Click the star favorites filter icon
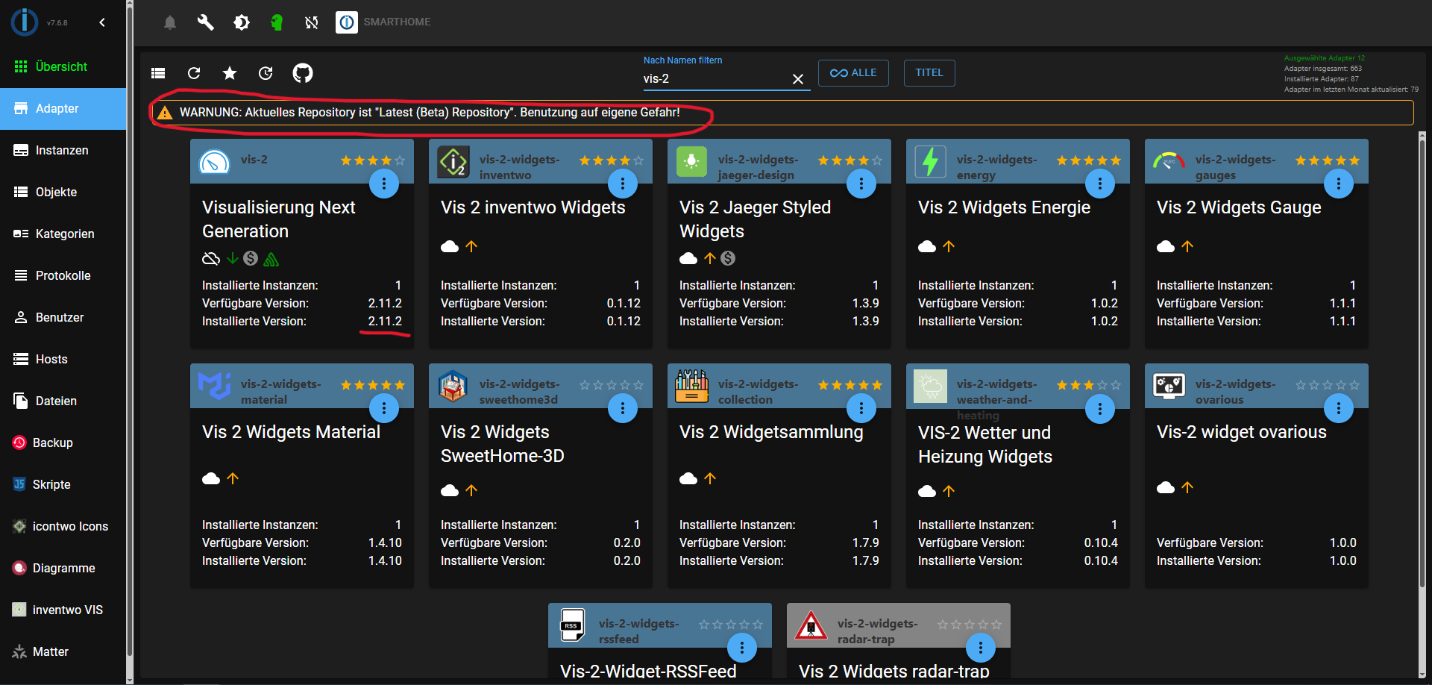This screenshot has width=1432, height=685. 230,73
